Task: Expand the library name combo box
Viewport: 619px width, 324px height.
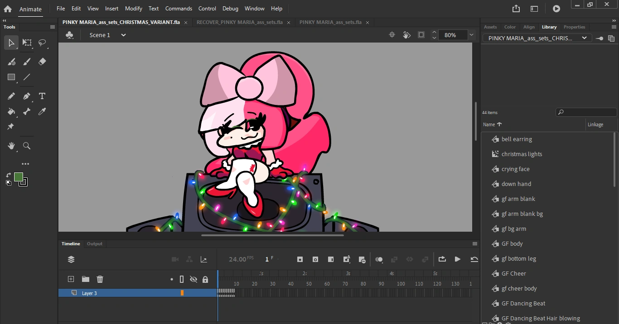Action: click(584, 38)
